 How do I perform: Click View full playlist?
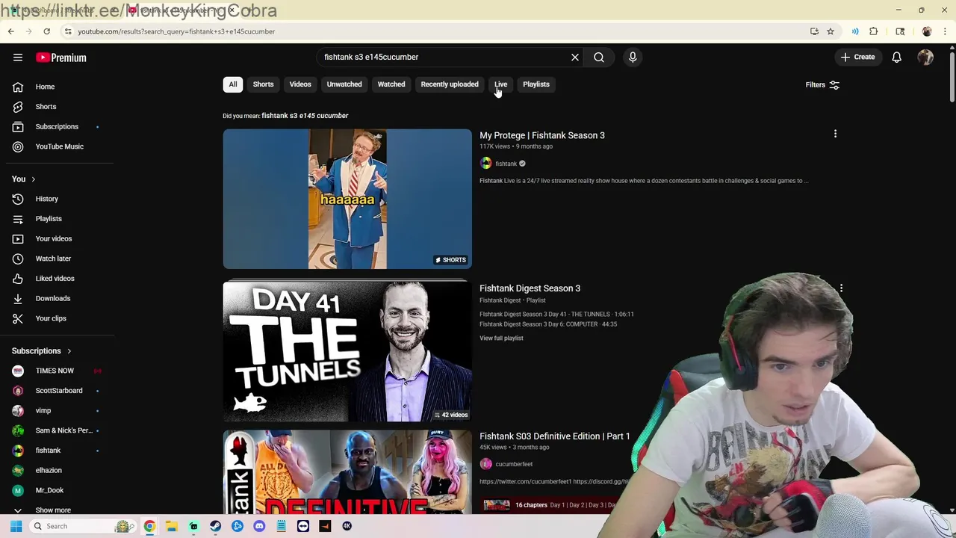[x=501, y=338]
